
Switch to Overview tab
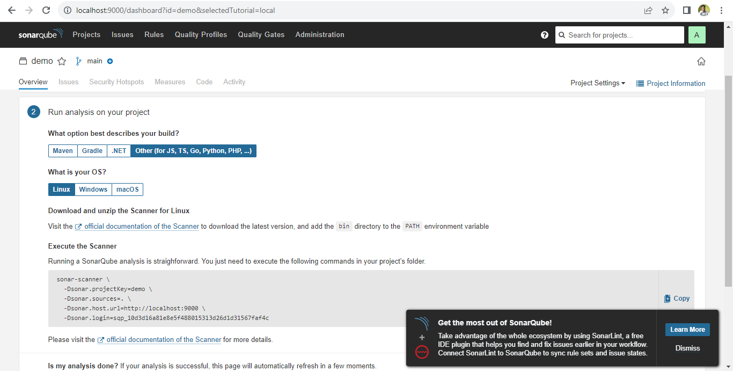(x=33, y=82)
